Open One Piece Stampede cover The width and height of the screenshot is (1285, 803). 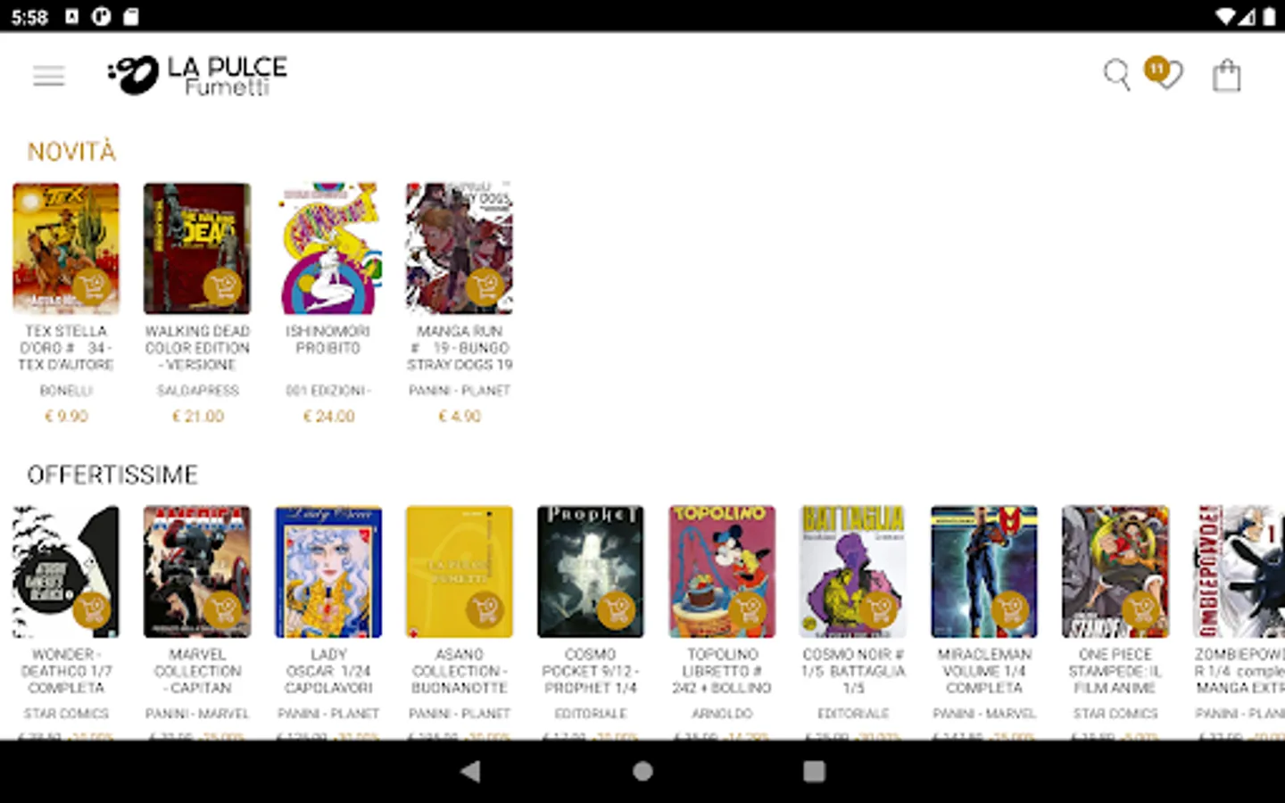[x=1115, y=572]
